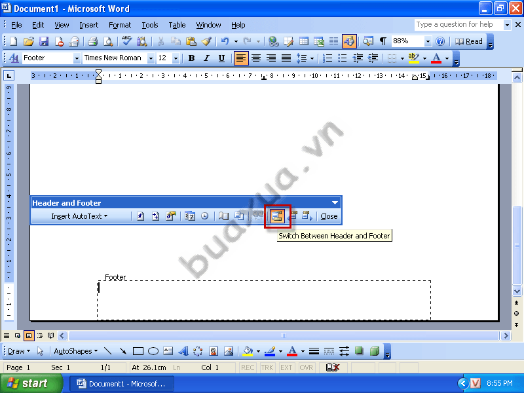
Task: Click the New Blank Document icon
Action: click(x=13, y=41)
